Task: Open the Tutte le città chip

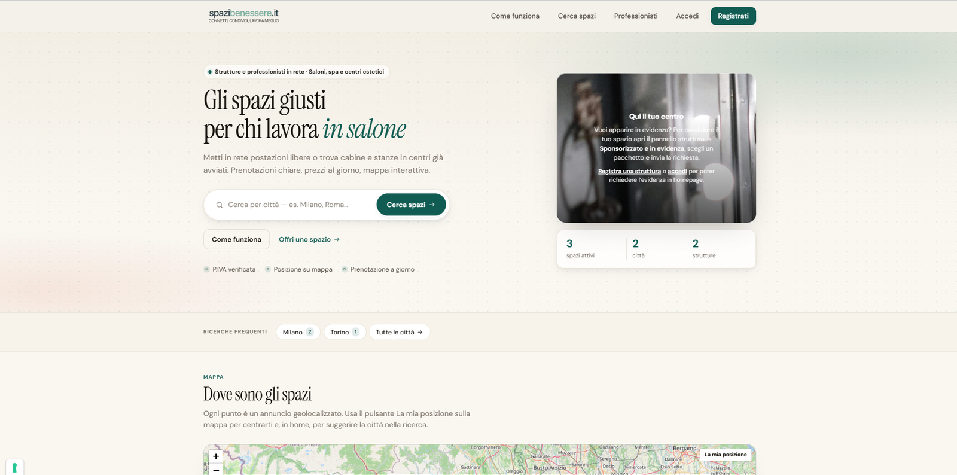Action: pyautogui.click(x=400, y=332)
